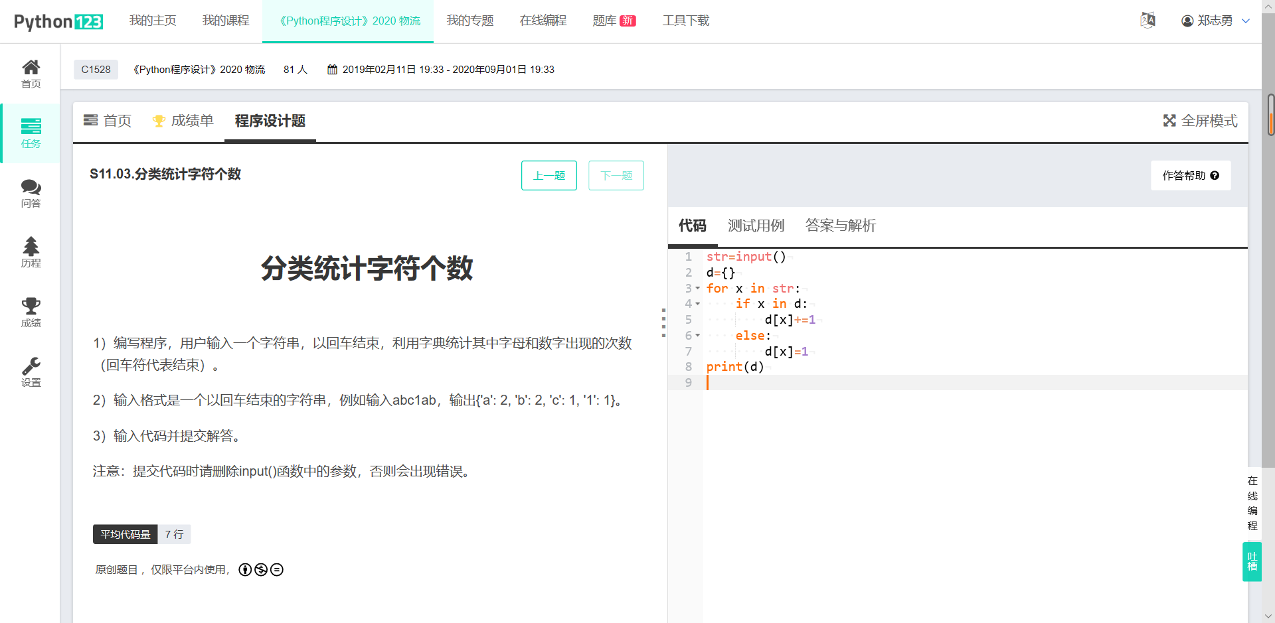Click the non-commercial license icon
Image resolution: width=1275 pixels, height=623 pixels.
click(261, 570)
